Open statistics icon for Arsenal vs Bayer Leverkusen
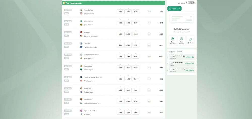This screenshot has height=119, width=252. click(x=149, y=34)
